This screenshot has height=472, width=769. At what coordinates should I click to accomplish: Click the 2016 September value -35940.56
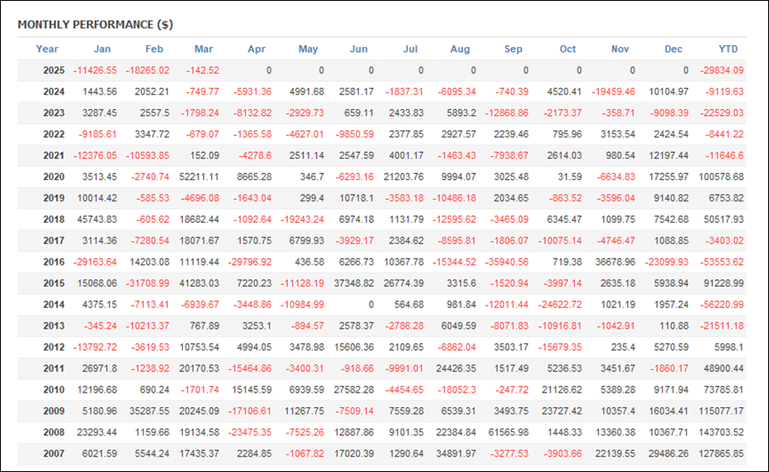click(507, 262)
